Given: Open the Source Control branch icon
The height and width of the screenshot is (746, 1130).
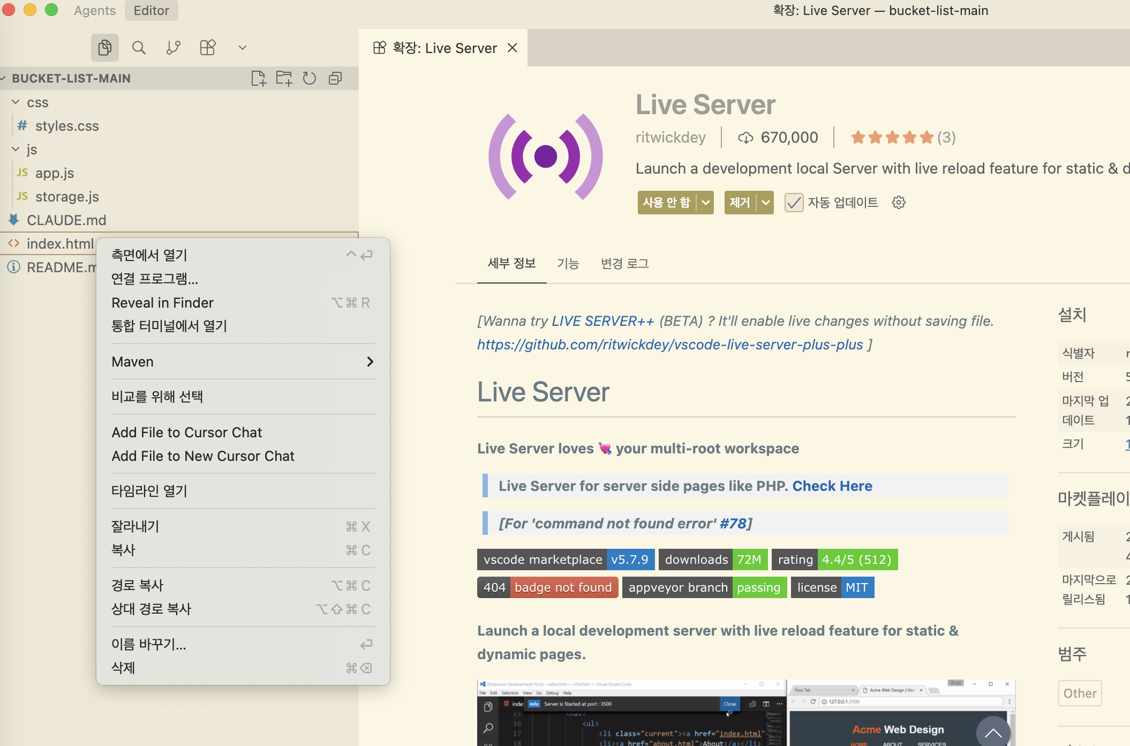Looking at the screenshot, I should click(x=173, y=48).
